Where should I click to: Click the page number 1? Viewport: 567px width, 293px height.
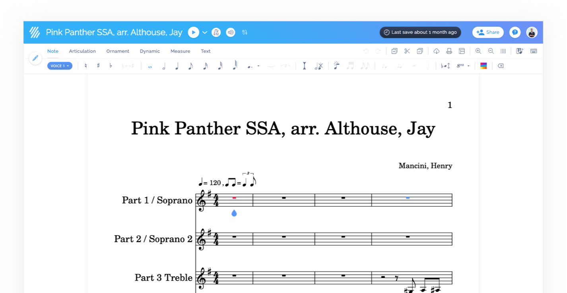(450, 105)
